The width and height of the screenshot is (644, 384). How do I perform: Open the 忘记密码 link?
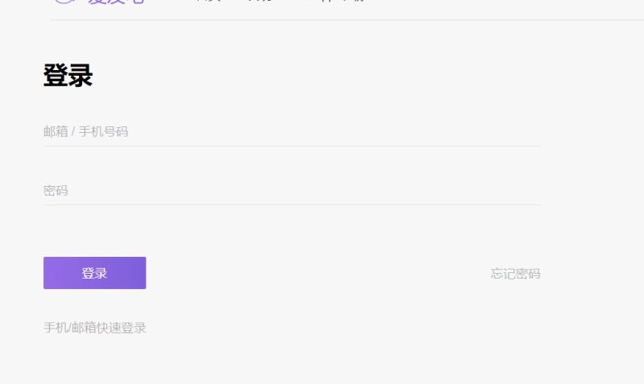(x=515, y=274)
